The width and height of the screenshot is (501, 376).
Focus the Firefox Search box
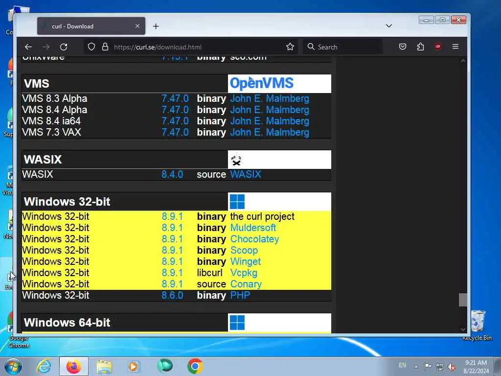pyautogui.click(x=342, y=47)
